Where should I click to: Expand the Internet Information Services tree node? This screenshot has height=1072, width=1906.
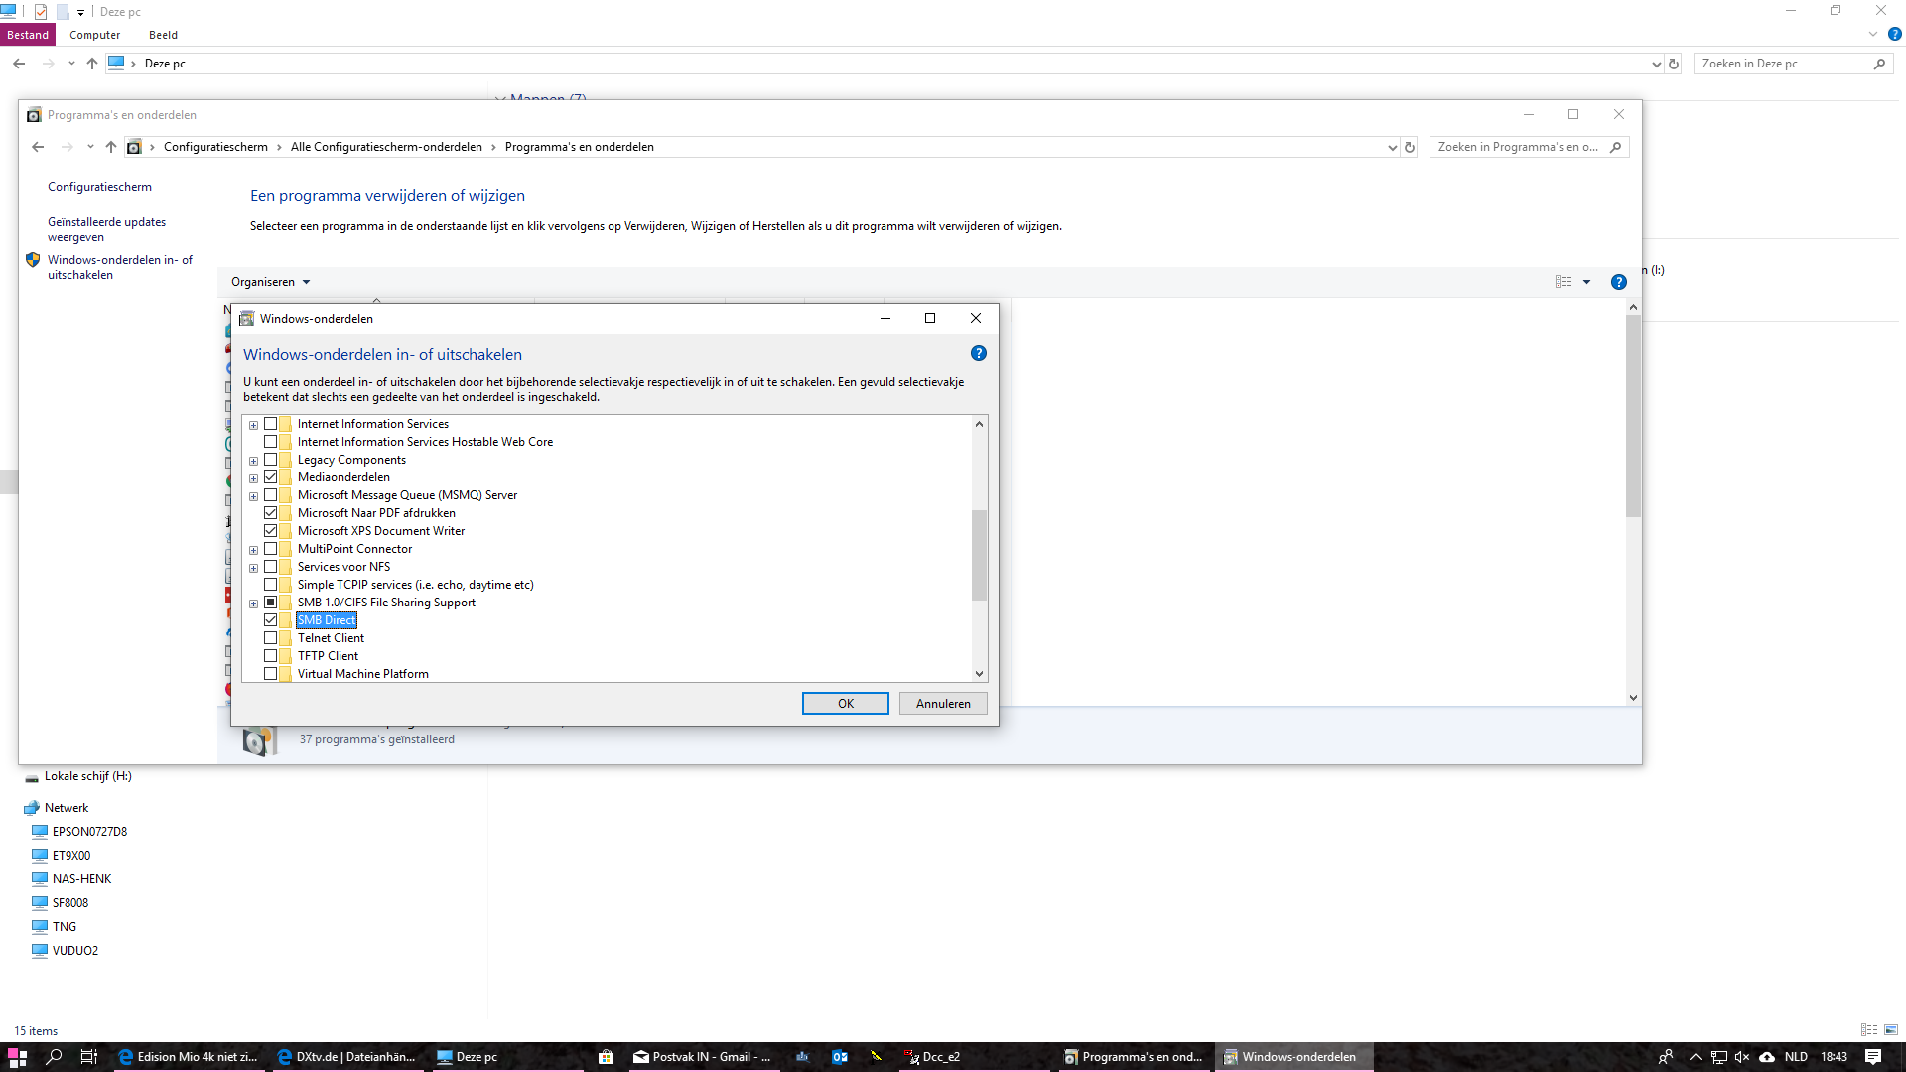(253, 425)
